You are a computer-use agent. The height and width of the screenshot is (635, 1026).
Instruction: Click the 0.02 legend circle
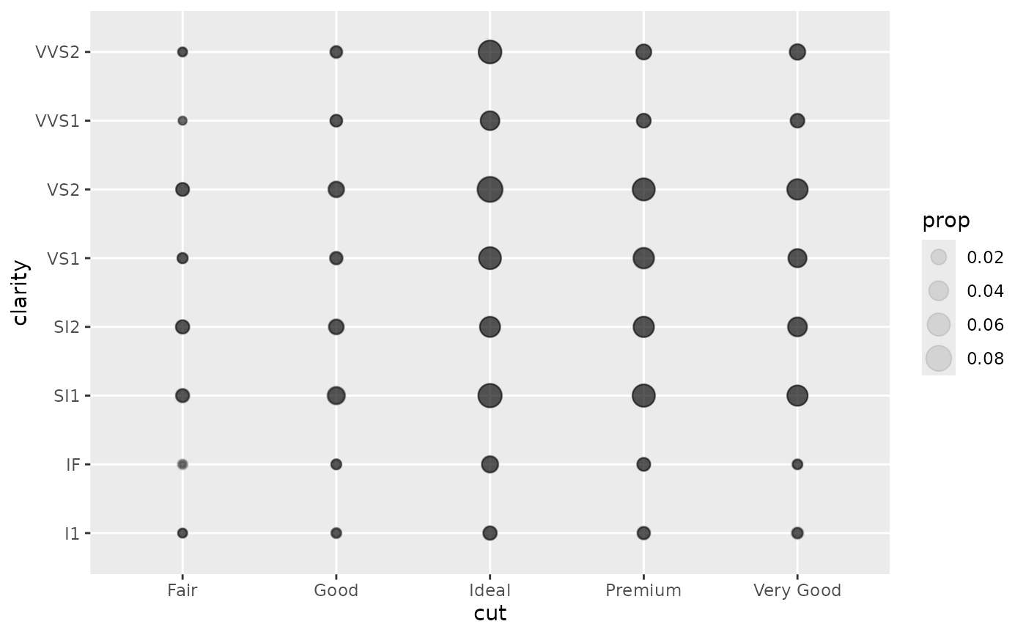[939, 257]
